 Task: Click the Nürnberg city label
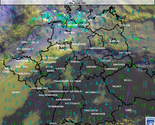coord(92,92)
